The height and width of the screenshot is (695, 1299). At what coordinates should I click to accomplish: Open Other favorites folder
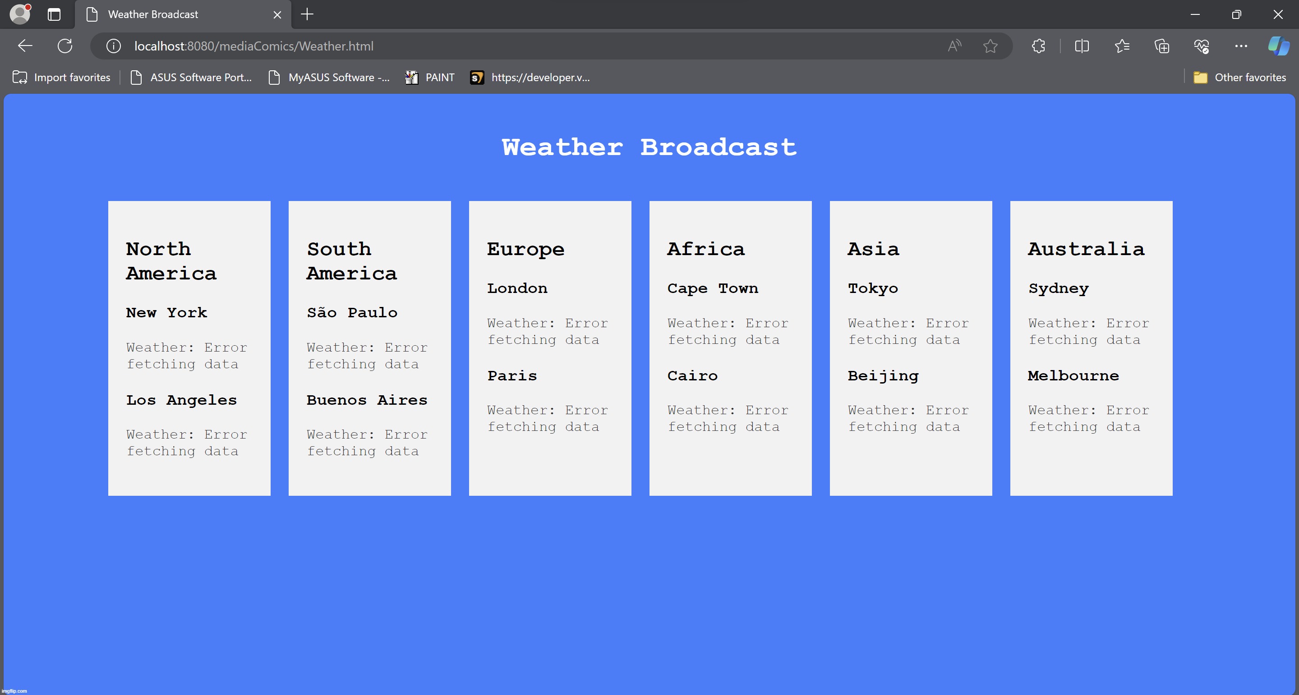click(1239, 77)
